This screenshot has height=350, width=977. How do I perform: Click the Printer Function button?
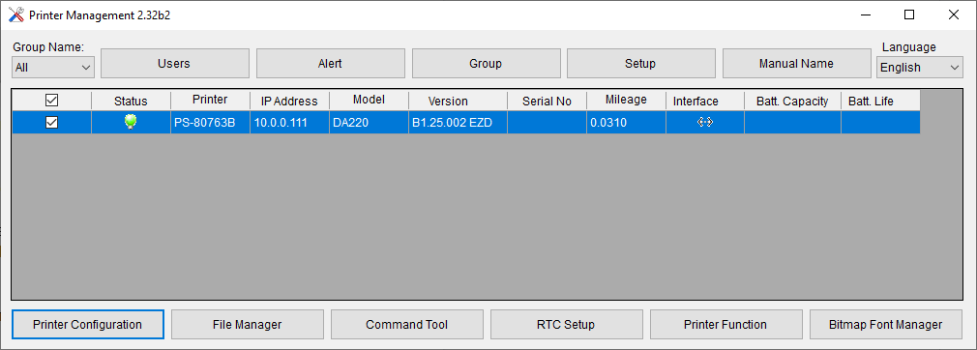click(725, 325)
